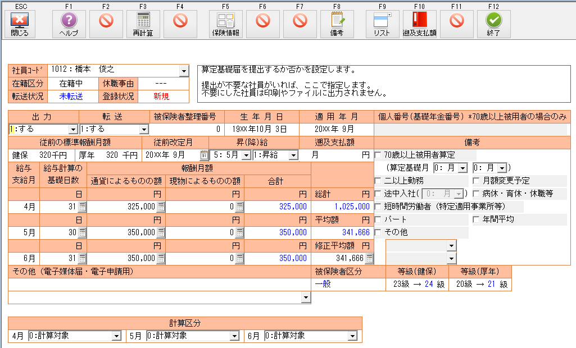Click 終了 green check icon (F12)
This screenshot has height=348, width=576.
pos(494,24)
